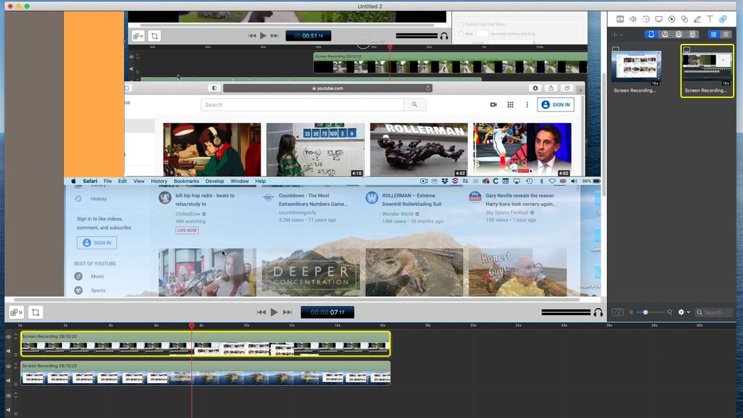The image size is (743, 418).
Task: Open the Bookmarks menu in Safari
Action: point(186,181)
